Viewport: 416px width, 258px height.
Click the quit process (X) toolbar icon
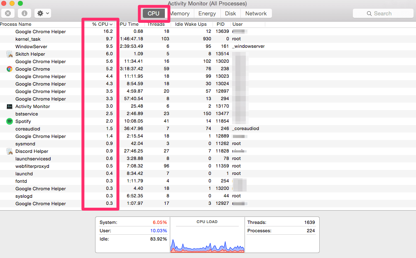point(8,13)
